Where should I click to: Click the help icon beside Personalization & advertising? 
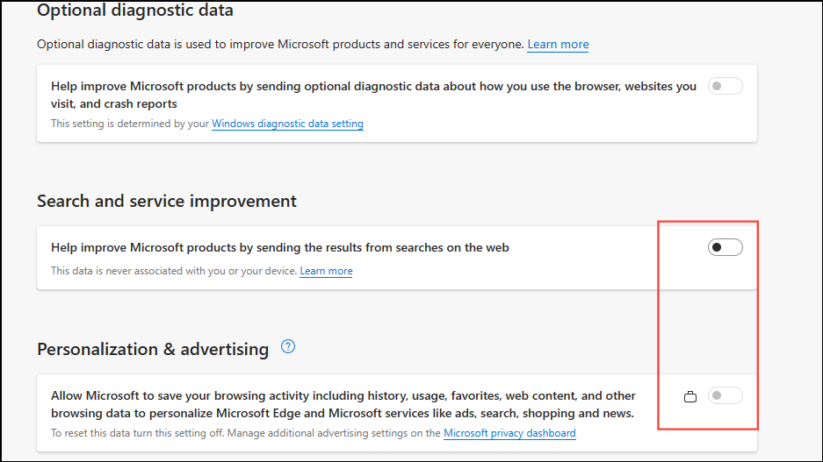click(288, 347)
